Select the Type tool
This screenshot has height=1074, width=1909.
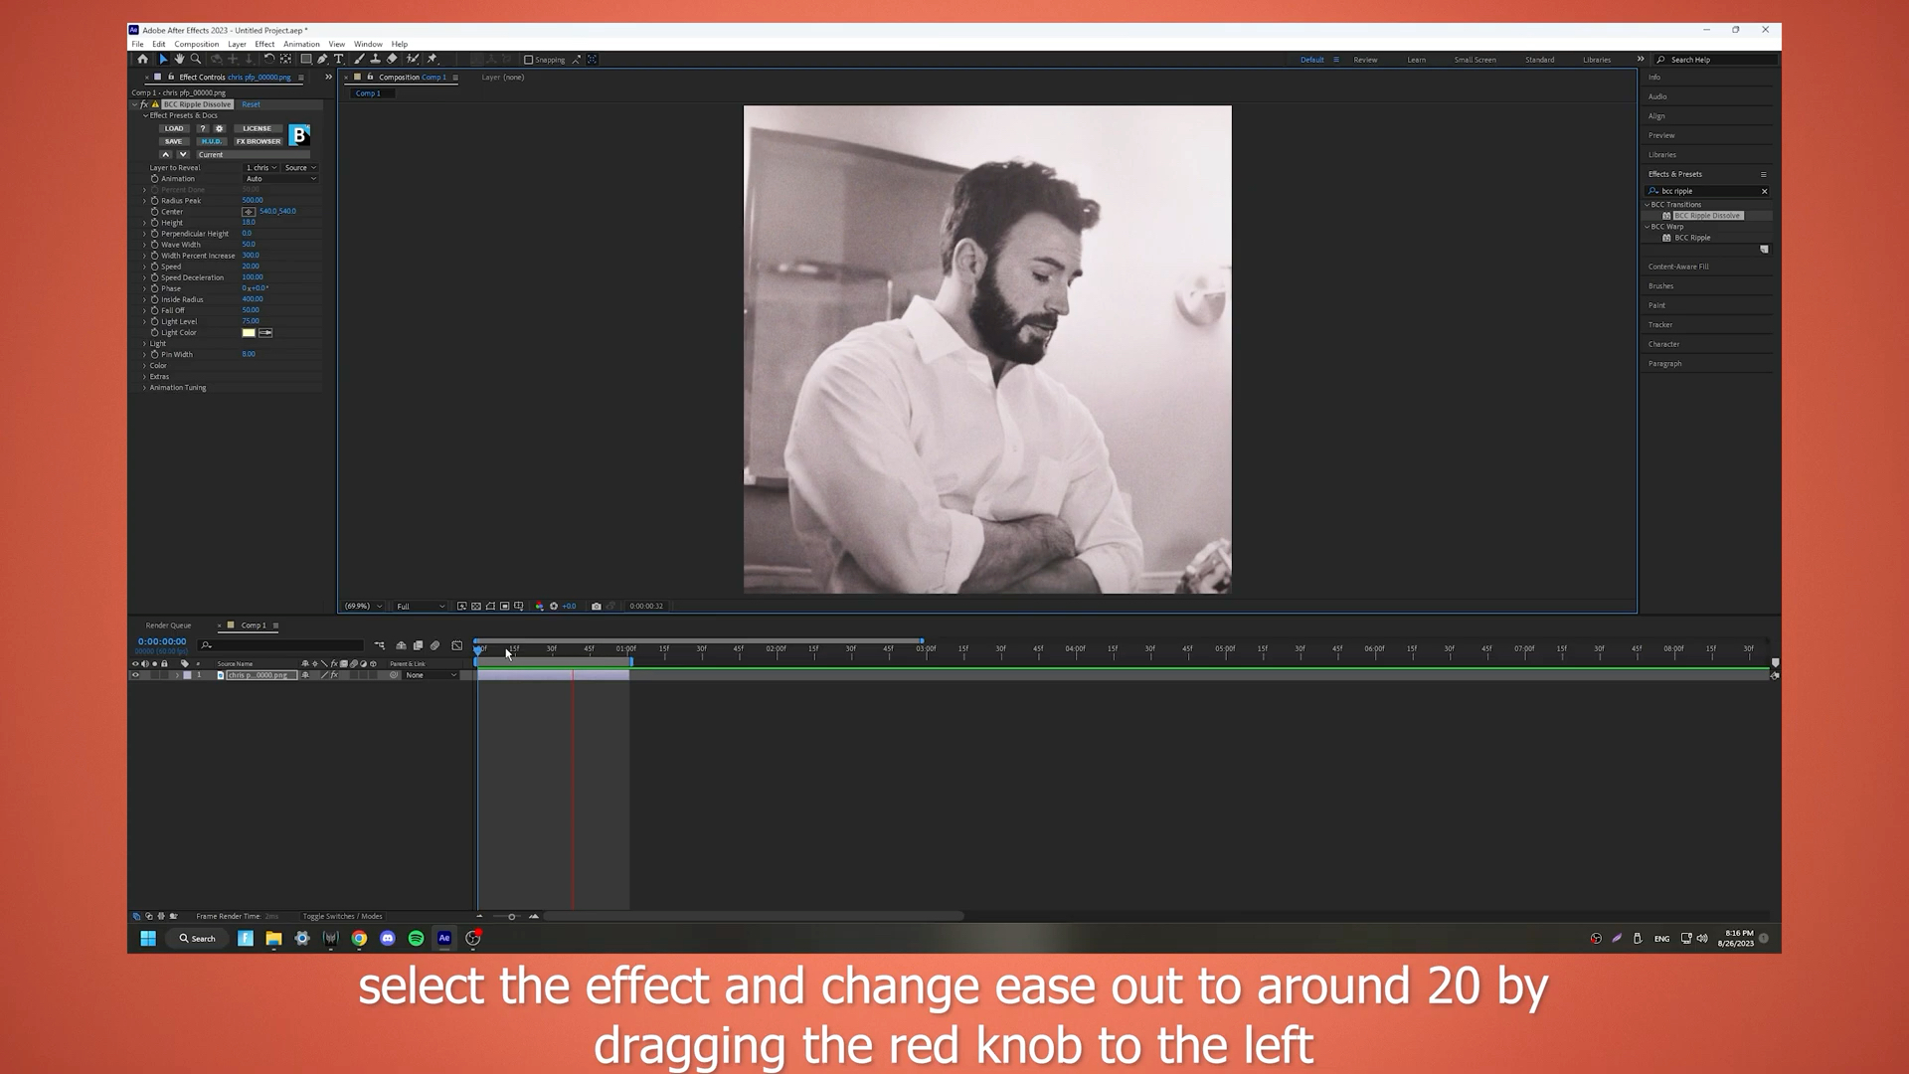tap(338, 59)
